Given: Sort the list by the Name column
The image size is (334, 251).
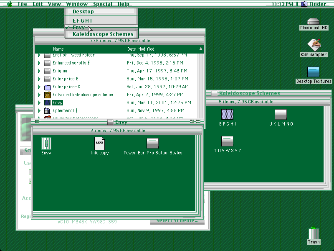Looking at the screenshot, I should 58,49.
